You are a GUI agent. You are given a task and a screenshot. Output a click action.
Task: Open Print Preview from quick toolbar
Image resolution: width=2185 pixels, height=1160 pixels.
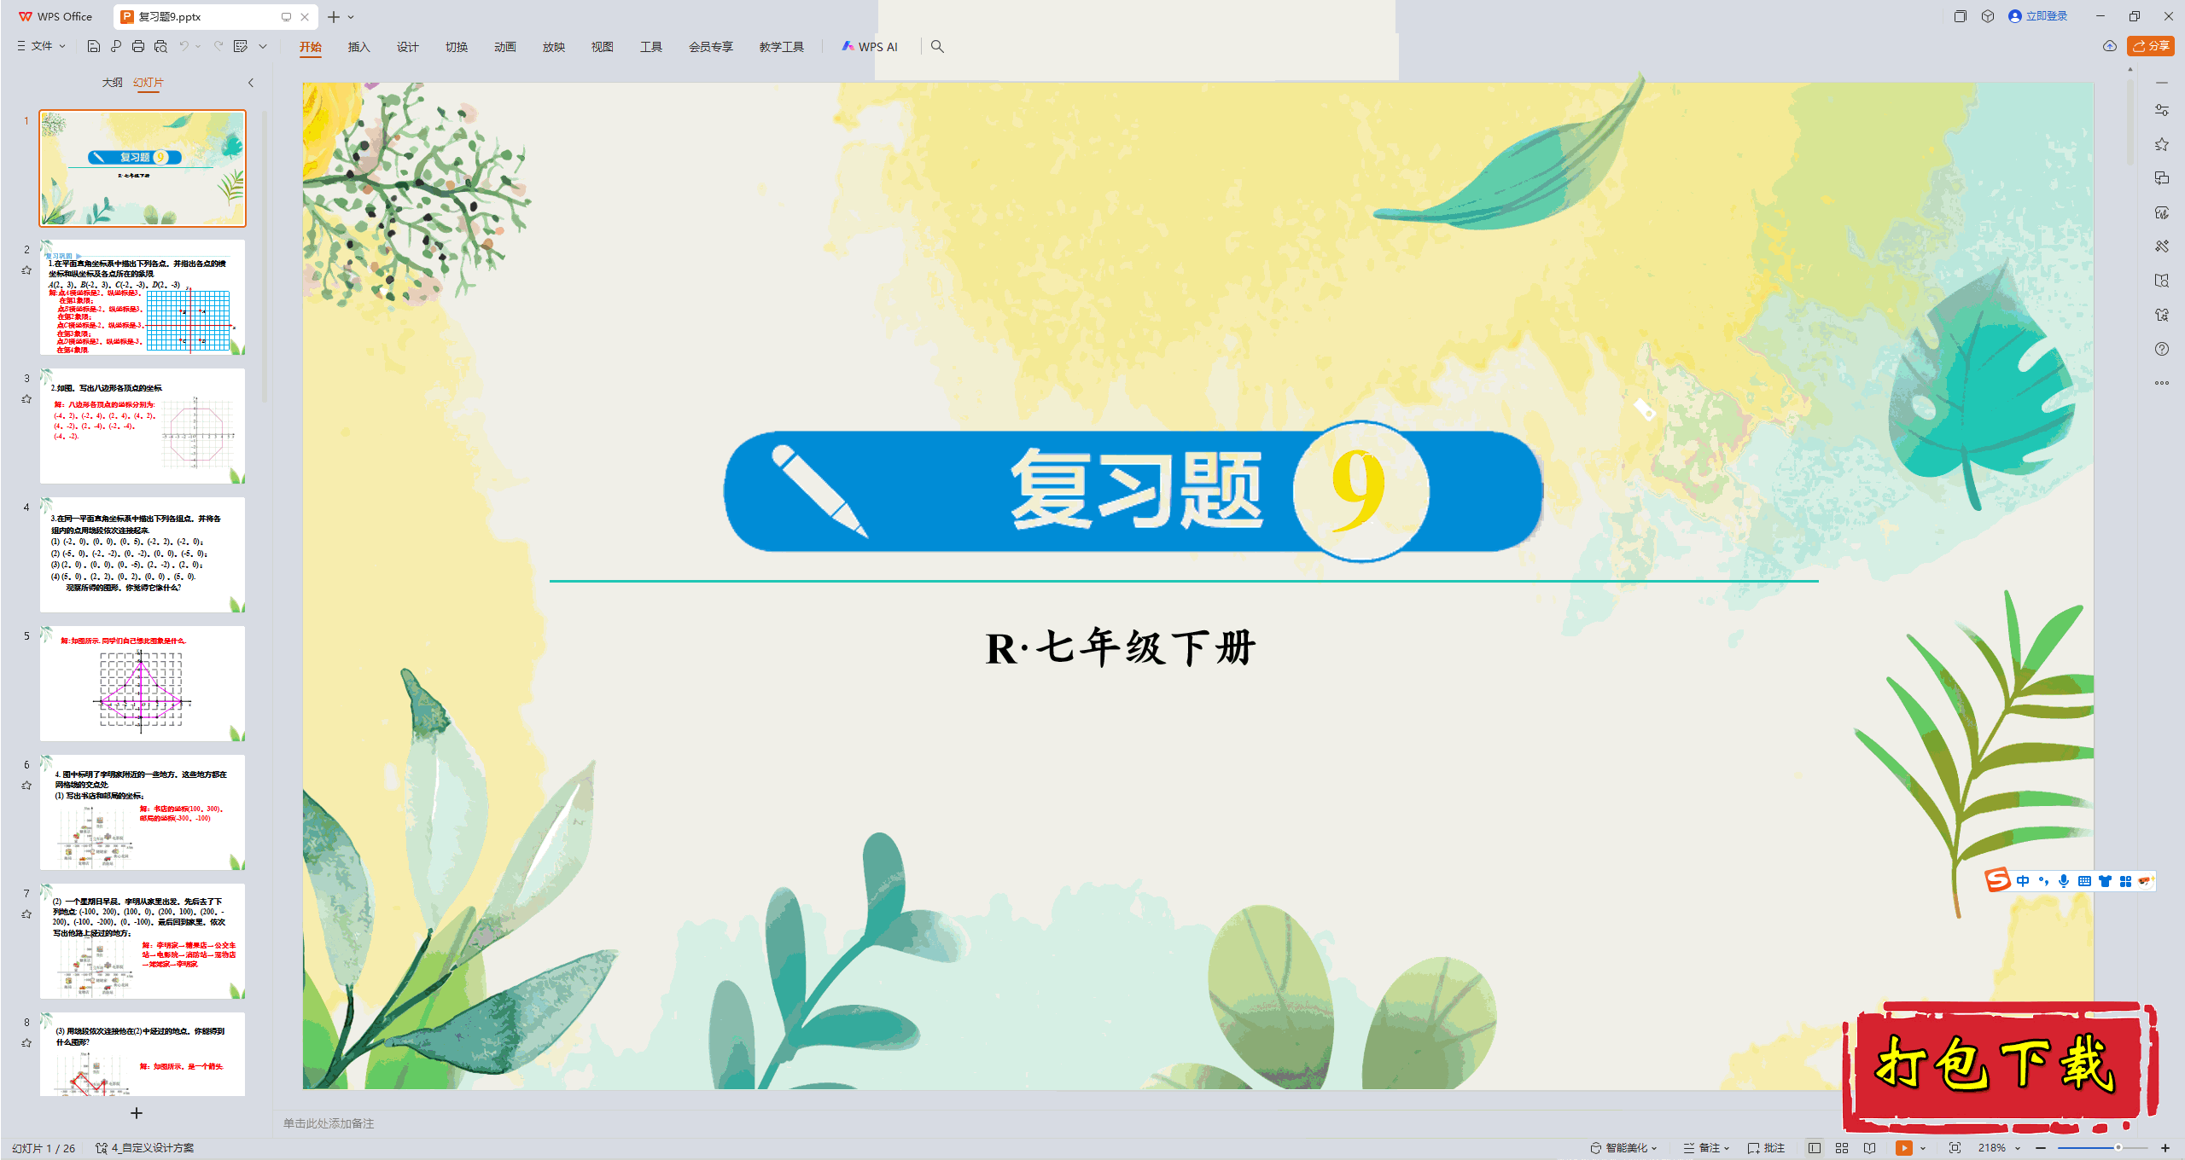click(x=160, y=46)
